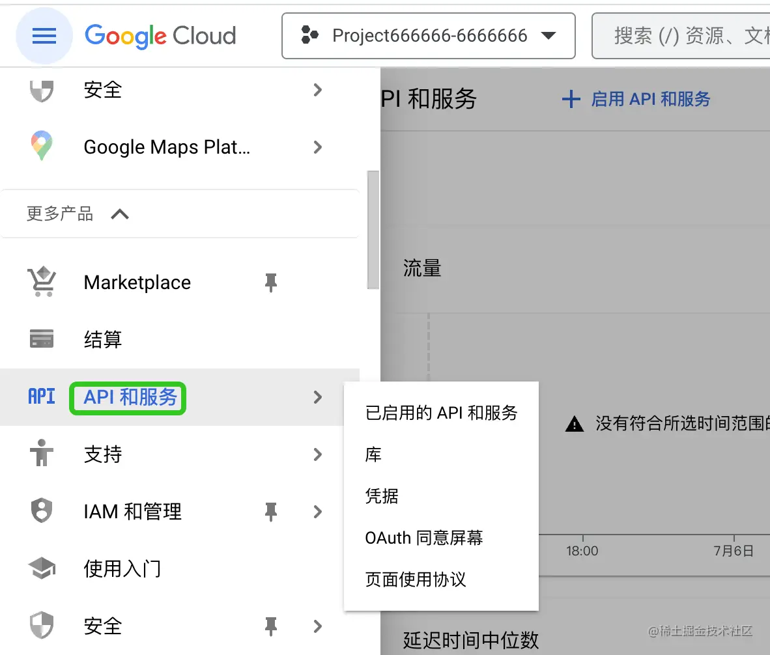Collapse the 更多产品 section
The height and width of the screenshot is (655, 770).
180,214
